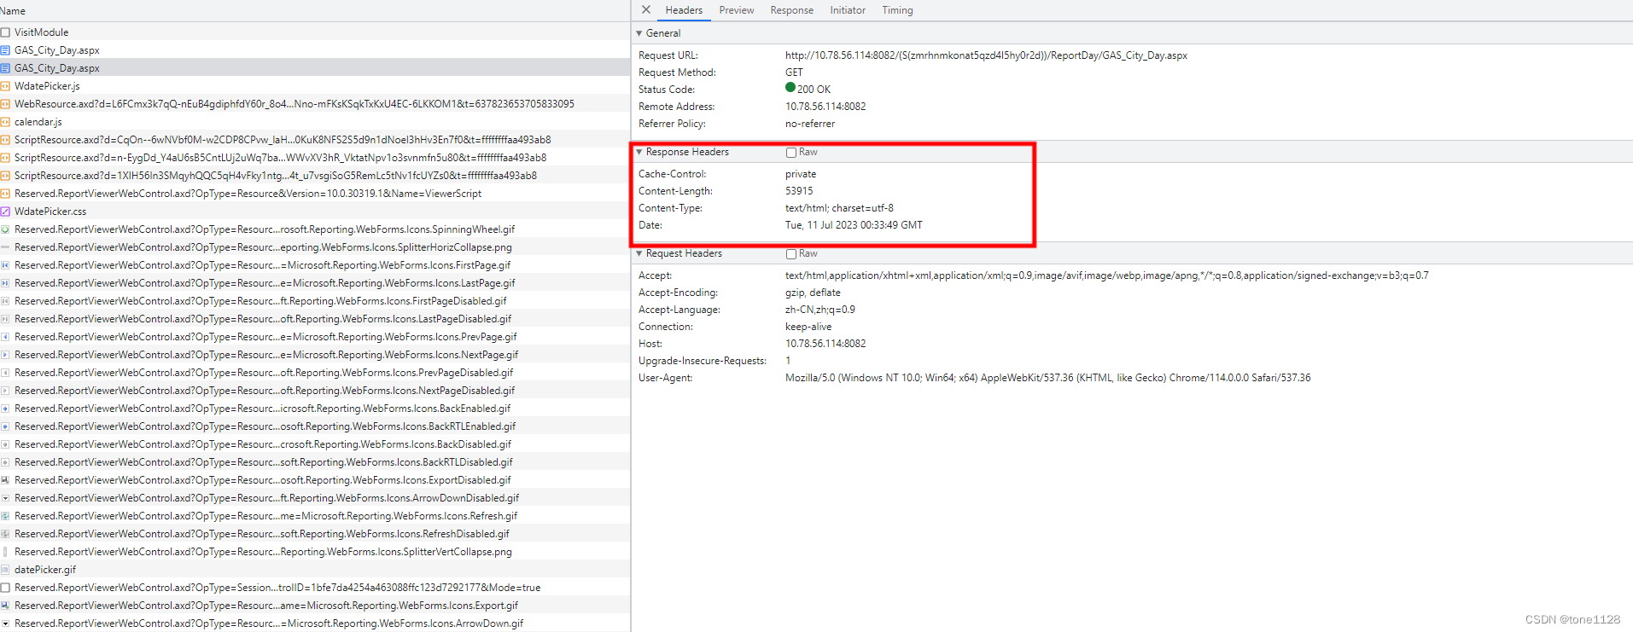Click the long Accept header value
Image resolution: width=1633 pixels, height=632 pixels.
(1106, 275)
